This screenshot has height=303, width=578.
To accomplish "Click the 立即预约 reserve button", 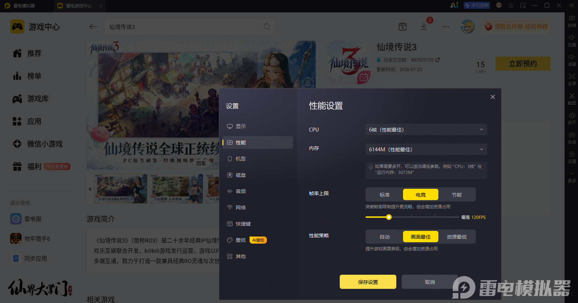I will 523,64.
